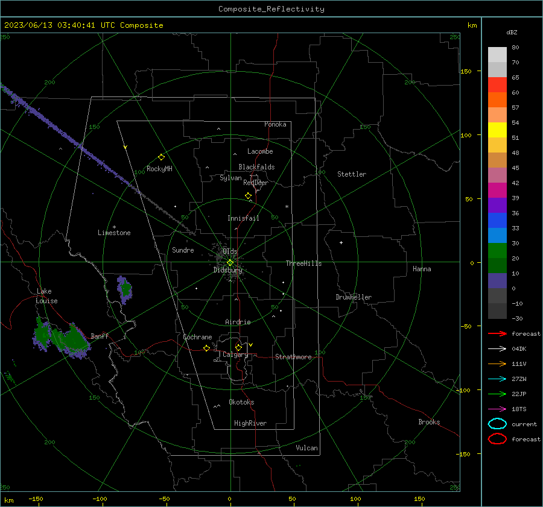Select the bright green swatch above 20 dBZ
543x507 pixels.
497,251
